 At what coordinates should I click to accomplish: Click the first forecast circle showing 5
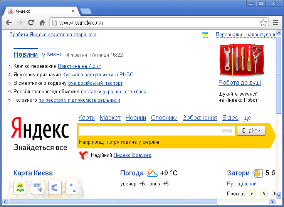click(x=252, y=194)
